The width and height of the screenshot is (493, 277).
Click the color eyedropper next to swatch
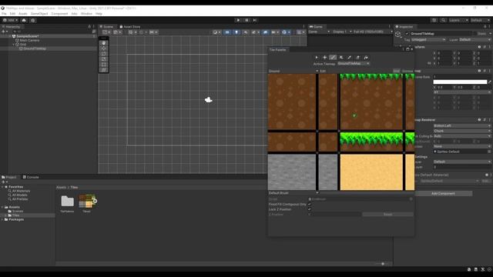[x=490, y=82]
